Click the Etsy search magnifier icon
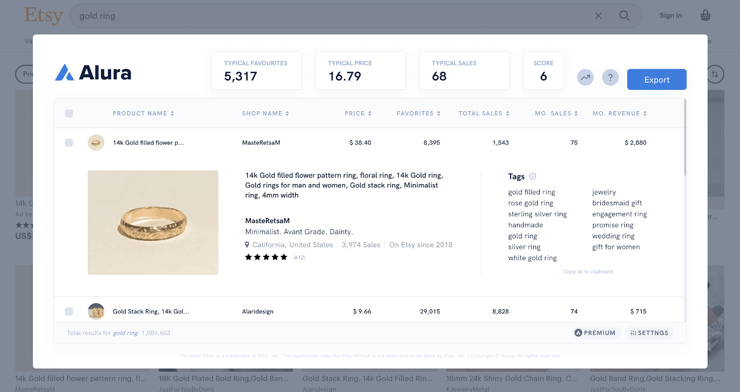Image resolution: width=740 pixels, height=392 pixels. [x=624, y=16]
